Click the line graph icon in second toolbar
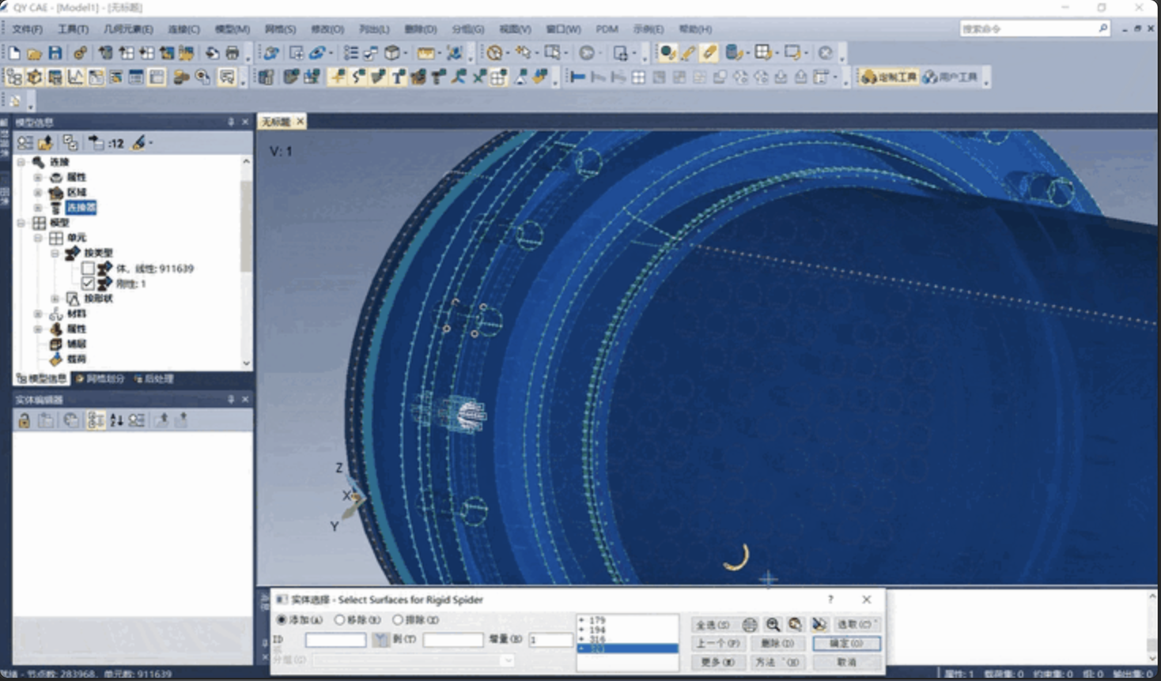 coord(75,77)
